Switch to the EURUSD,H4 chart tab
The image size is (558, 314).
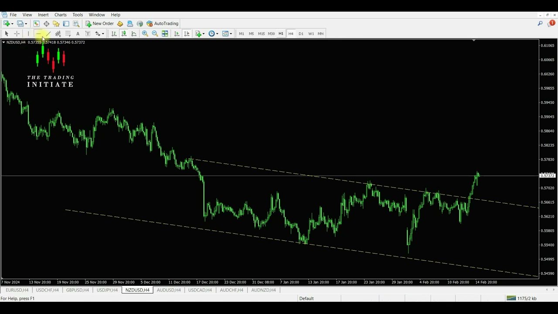coord(17,290)
